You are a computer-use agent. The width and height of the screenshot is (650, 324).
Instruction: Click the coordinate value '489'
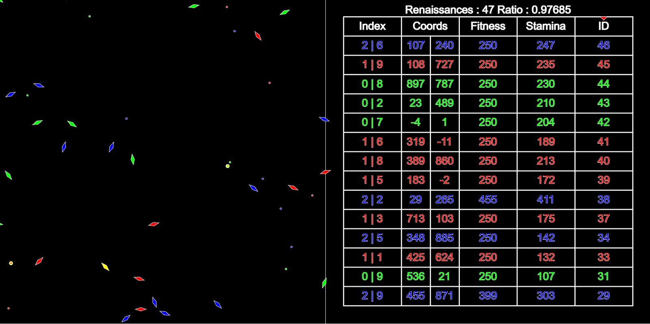pyautogui.click(x=444, y=103)
